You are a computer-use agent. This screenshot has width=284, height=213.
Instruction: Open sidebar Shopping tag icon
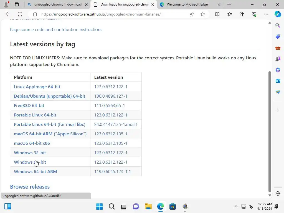(278, 37)
